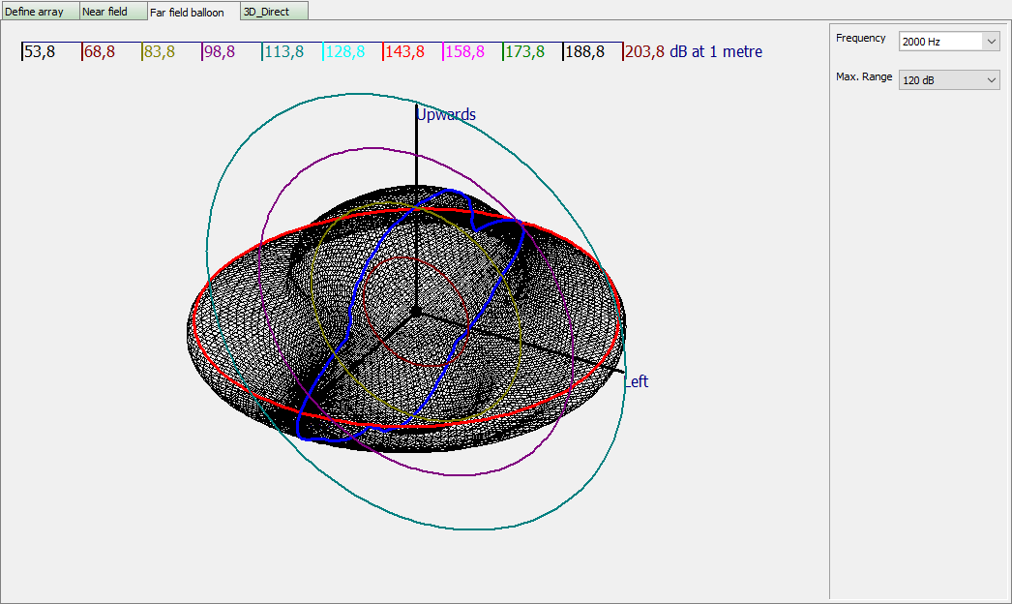
Task: Select the Far field balloon tab
Action: [193, 12]
